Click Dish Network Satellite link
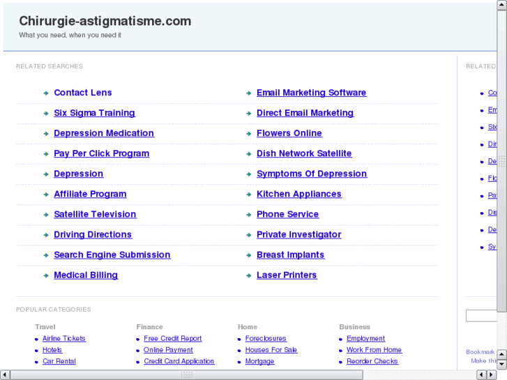 click(x=304, y=153)
